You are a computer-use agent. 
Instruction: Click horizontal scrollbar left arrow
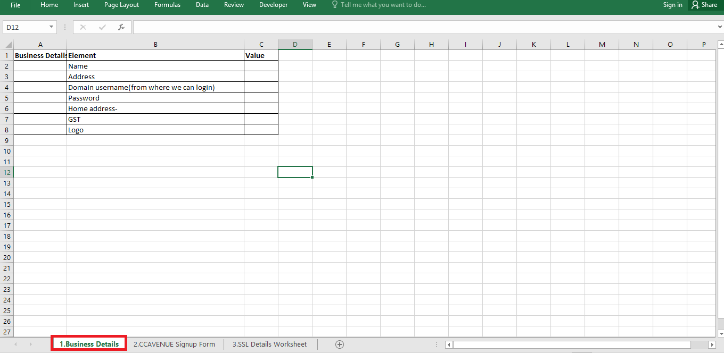click(449, 344)
